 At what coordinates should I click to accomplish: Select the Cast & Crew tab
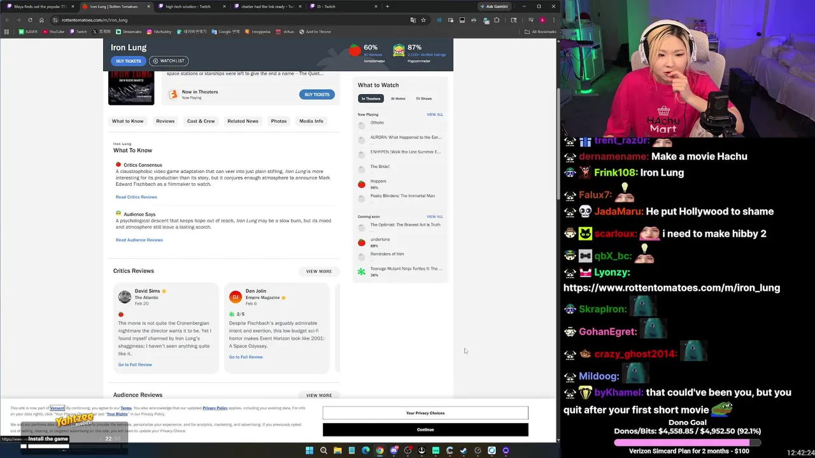point(201,121)
